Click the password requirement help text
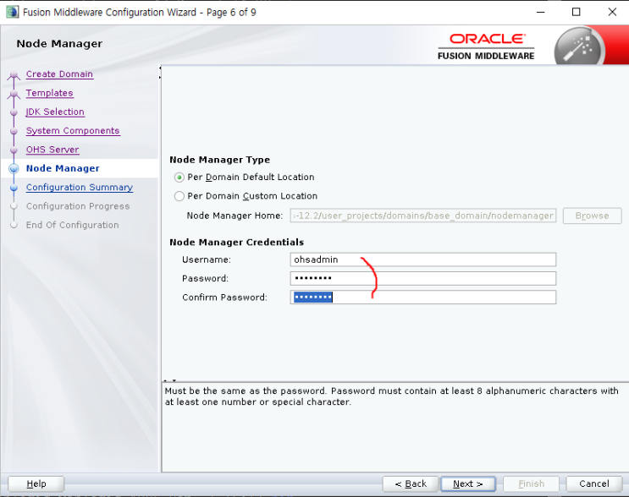Screen dimensions: 629x497 tap(391, 396)
